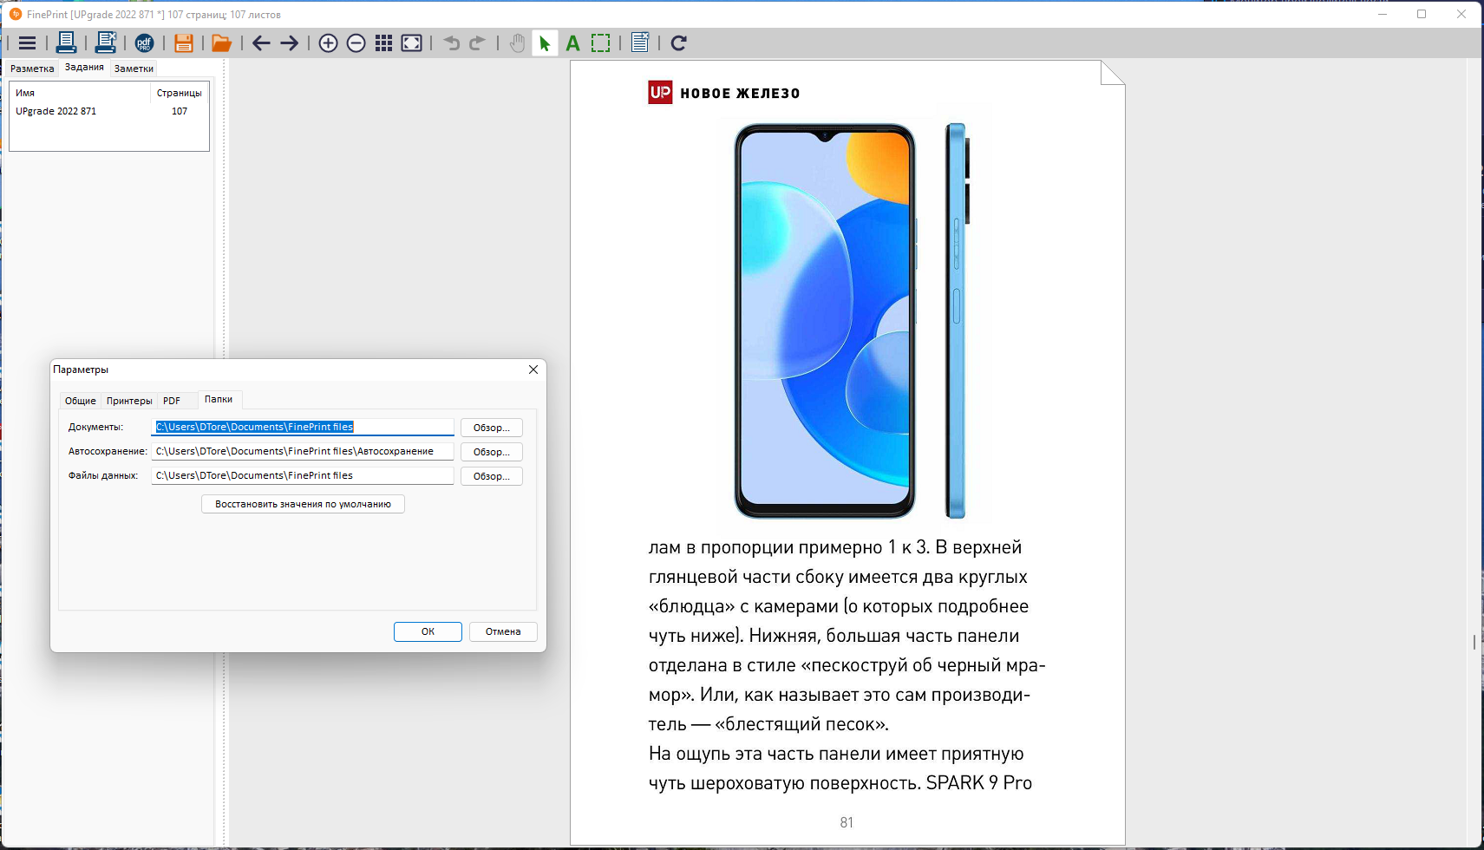Switch to the Заметки panel tab
Image resolution: width=1484 pixels, height=850 pixels.
134,69
